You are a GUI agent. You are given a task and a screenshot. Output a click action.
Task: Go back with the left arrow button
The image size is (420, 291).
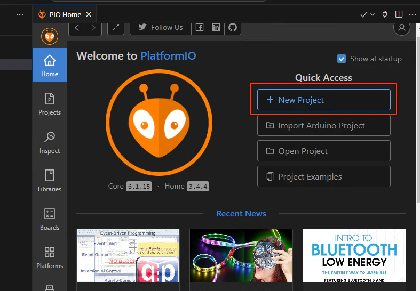[x=77, y=28]
